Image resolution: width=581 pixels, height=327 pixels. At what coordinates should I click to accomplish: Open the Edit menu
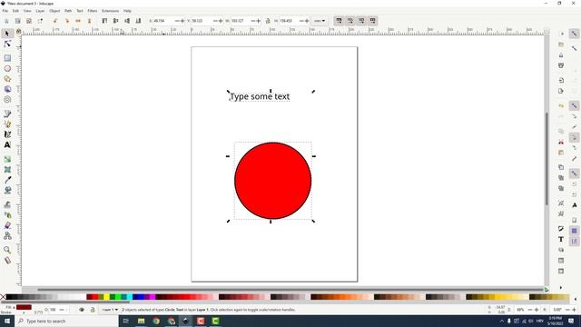[15, 11]
